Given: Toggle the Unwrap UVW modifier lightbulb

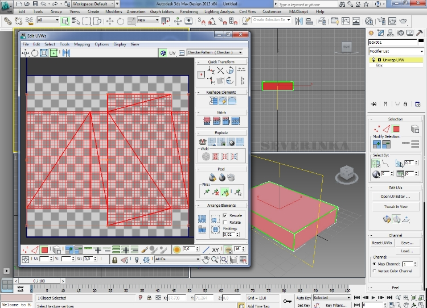Looking at the screenshot, I should (x=373, y=60).
